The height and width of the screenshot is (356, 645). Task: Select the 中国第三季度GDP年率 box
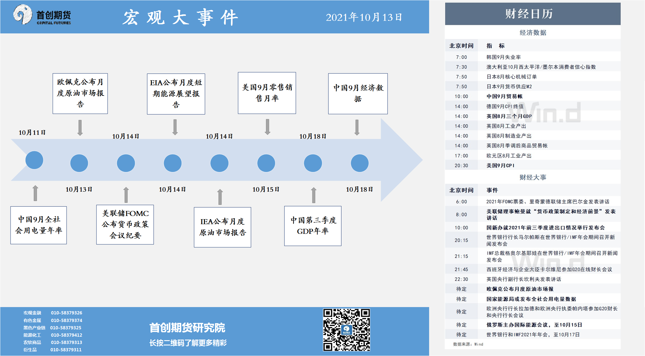(313, 226)
